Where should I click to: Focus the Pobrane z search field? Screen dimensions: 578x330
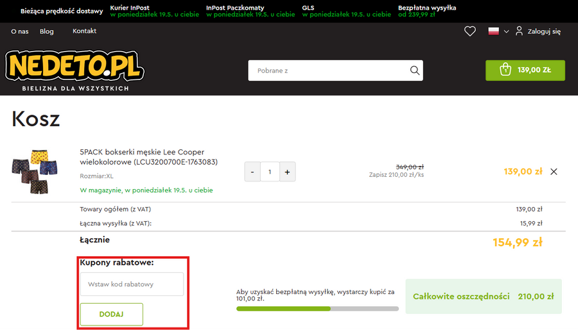coord(328,70)
